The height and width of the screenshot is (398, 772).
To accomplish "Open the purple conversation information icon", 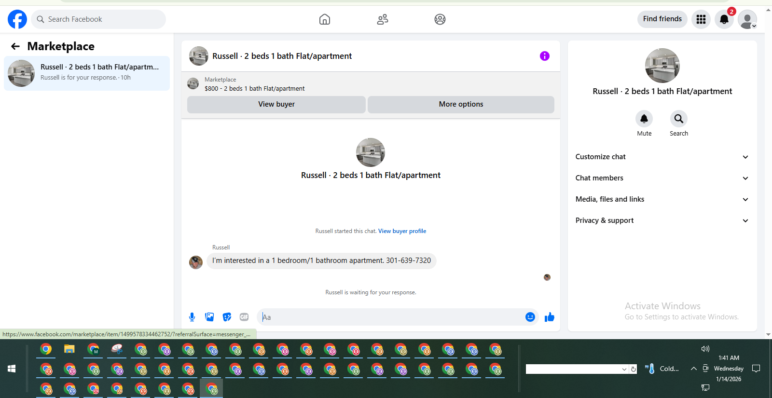I will [545, 56].
